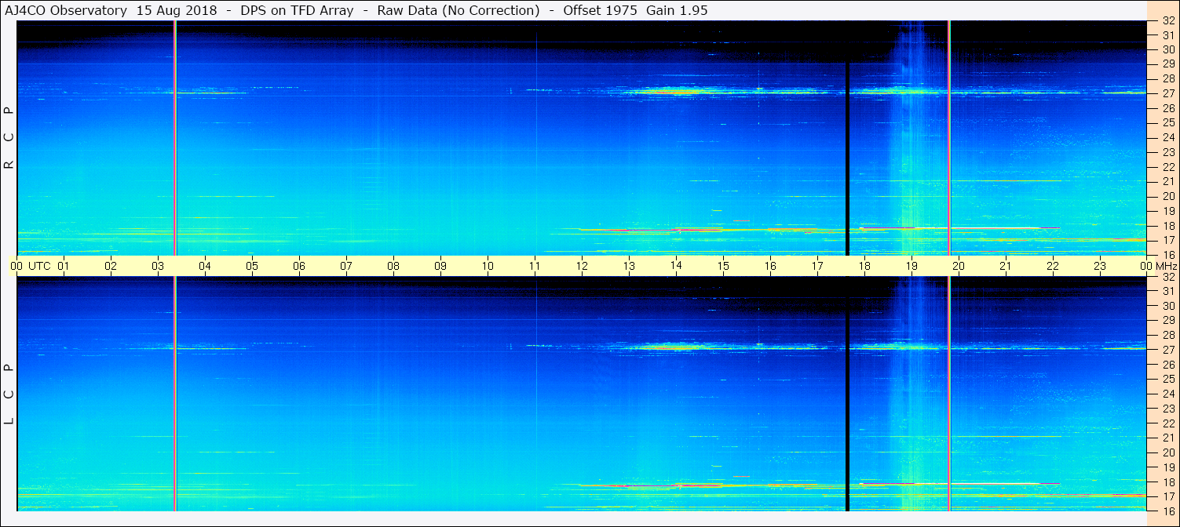1180x527 pixels.
Task: Click hour label 15 on time axis
Action: 723,266
